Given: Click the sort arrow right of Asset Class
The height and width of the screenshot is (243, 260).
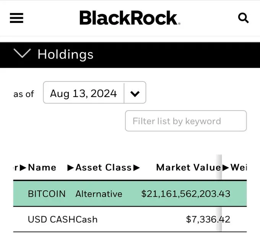Looking at the screenshot, I should pyautogui.click(x=136, y=167).
